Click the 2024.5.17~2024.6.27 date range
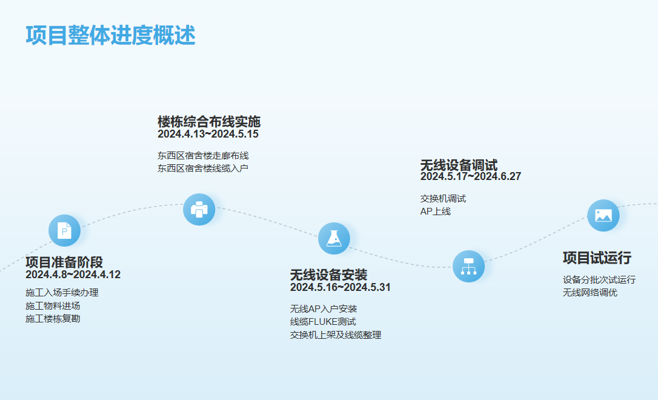658x400 pixels. (x=470, y=176)
